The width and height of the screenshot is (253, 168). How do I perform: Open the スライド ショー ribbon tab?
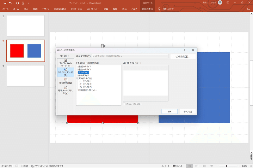[x=93, y=9]
